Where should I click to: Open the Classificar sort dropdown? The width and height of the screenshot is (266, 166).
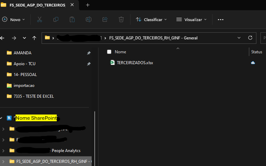pyautogui.click(x=151, y=19)
